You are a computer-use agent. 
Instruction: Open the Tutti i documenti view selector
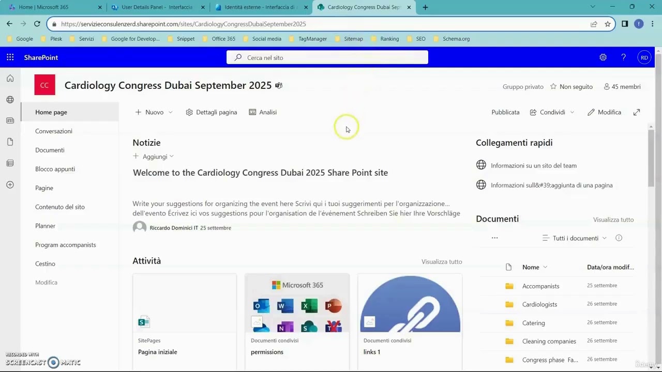[575, 238]
